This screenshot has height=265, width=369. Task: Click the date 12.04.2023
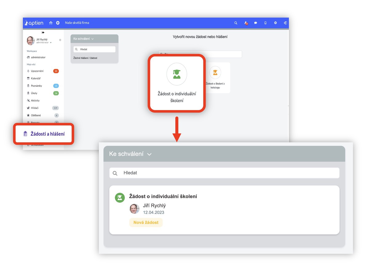point(154,212)
